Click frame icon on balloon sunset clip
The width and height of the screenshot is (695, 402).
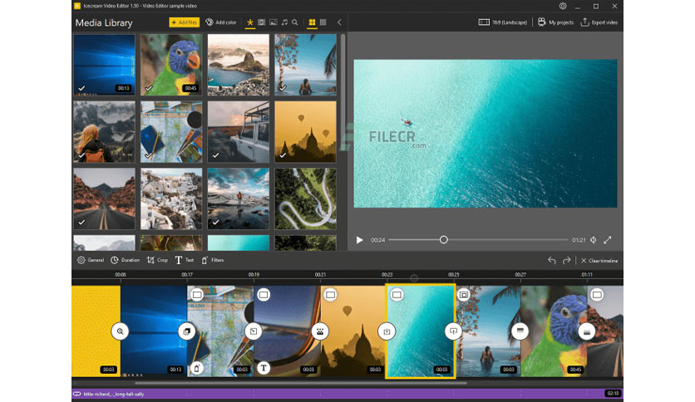[330, 294]
